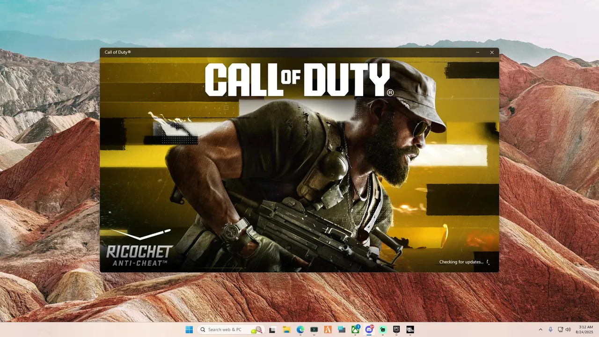
Task: Minimize the Call of Duty launcher window
Action: pos(478,52)
